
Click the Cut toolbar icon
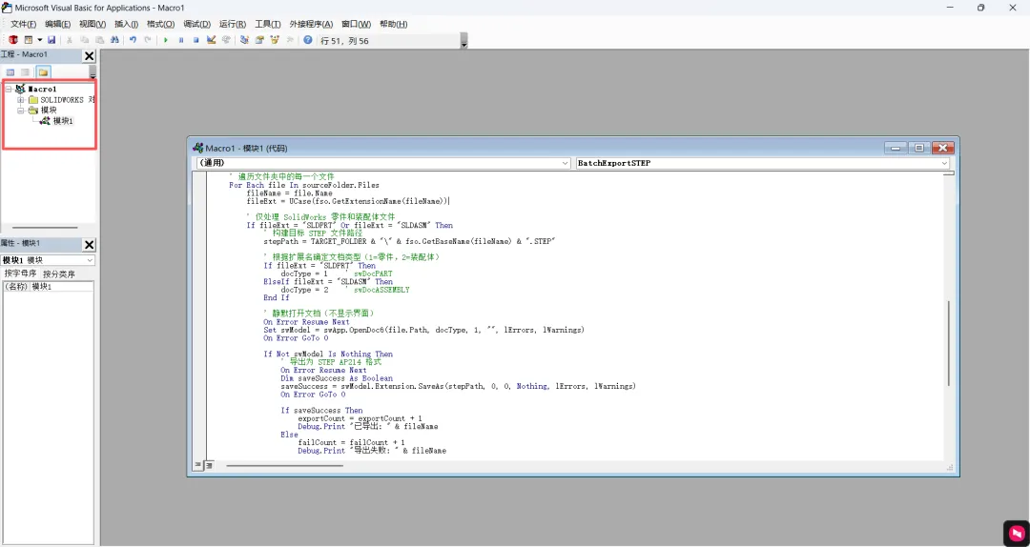click(69, 40)
